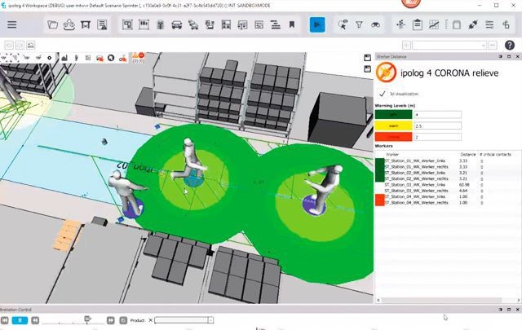
Task: Click the forklift icon in viewport toolbar
Action: [x=100, y=58]
